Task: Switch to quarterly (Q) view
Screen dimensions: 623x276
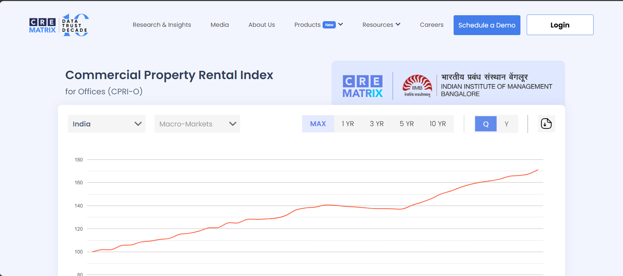Action: [486, 124]
